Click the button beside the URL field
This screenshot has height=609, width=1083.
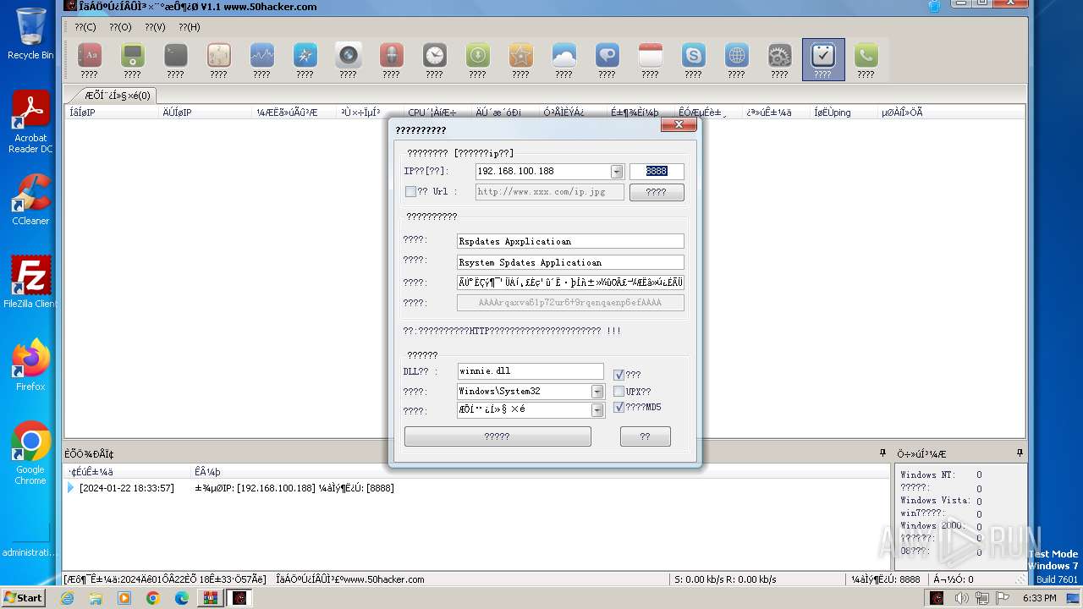click(x=657, y=192)
